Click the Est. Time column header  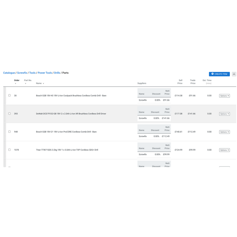[x=207, y=82]
